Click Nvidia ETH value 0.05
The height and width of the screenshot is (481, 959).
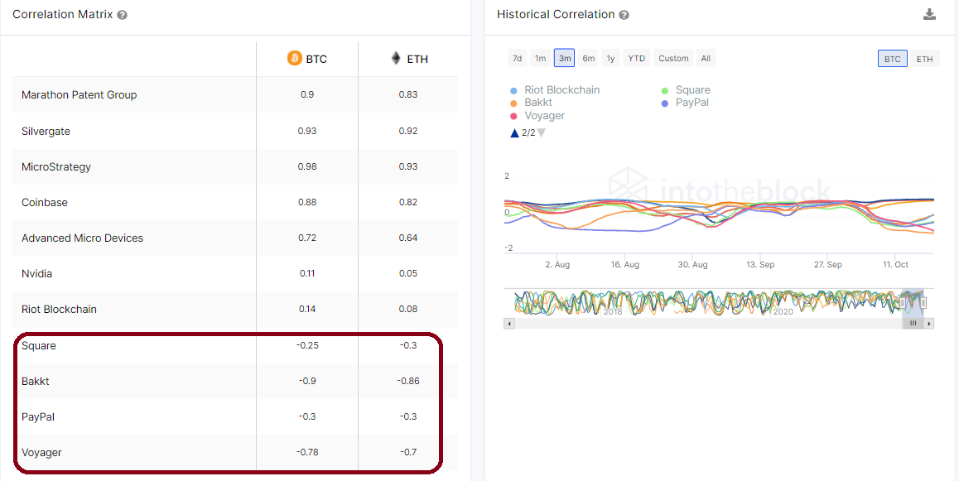coord(408,273)
